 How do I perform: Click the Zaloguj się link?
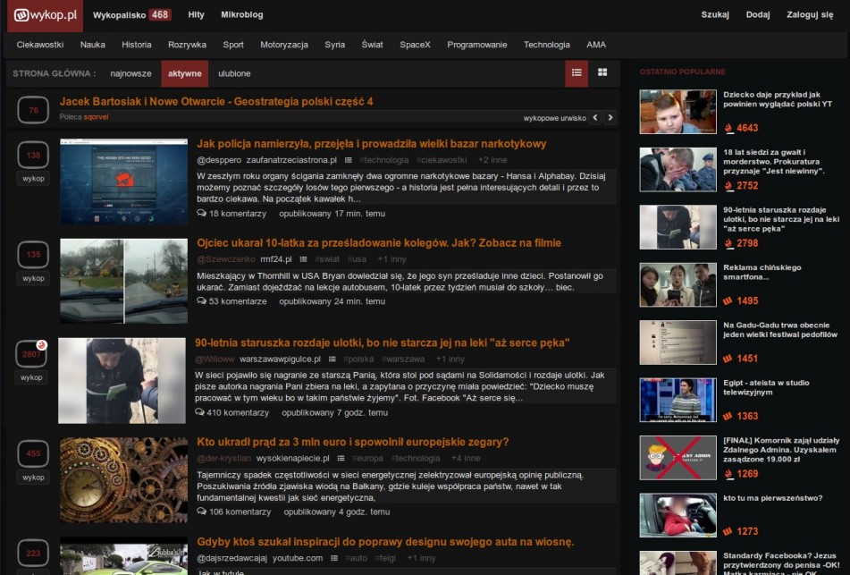click(812, 14)
